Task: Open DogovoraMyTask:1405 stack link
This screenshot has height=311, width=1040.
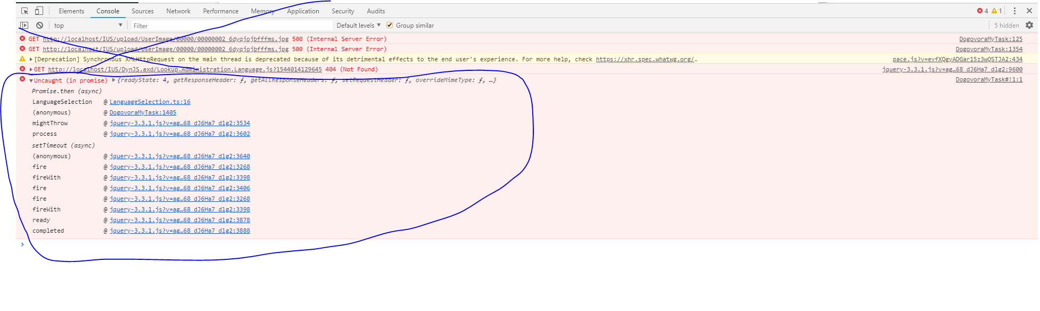Action: coord(143,112)
